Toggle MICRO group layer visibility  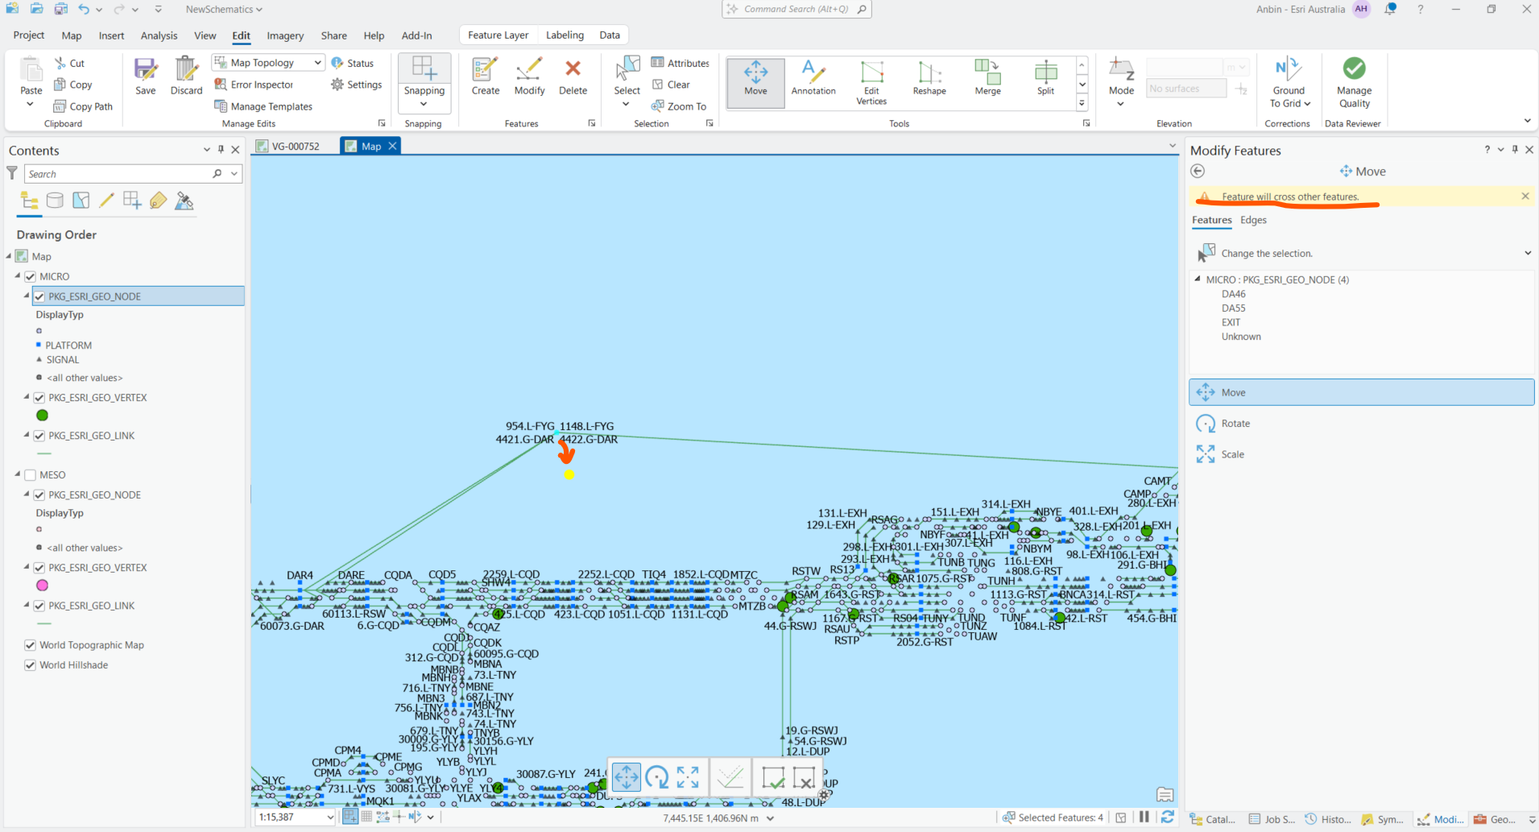[x=30, y=276]
